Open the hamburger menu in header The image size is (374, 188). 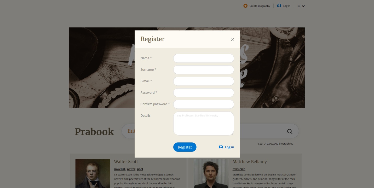click(x=301, y=6)
